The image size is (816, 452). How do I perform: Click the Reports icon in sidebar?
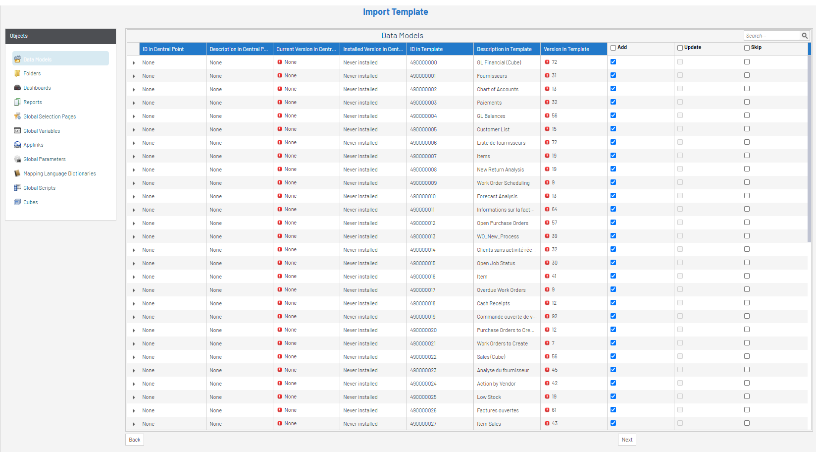(x=17, y=102)
